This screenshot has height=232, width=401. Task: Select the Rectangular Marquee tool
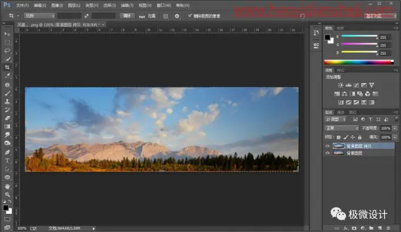coord(7,42)
